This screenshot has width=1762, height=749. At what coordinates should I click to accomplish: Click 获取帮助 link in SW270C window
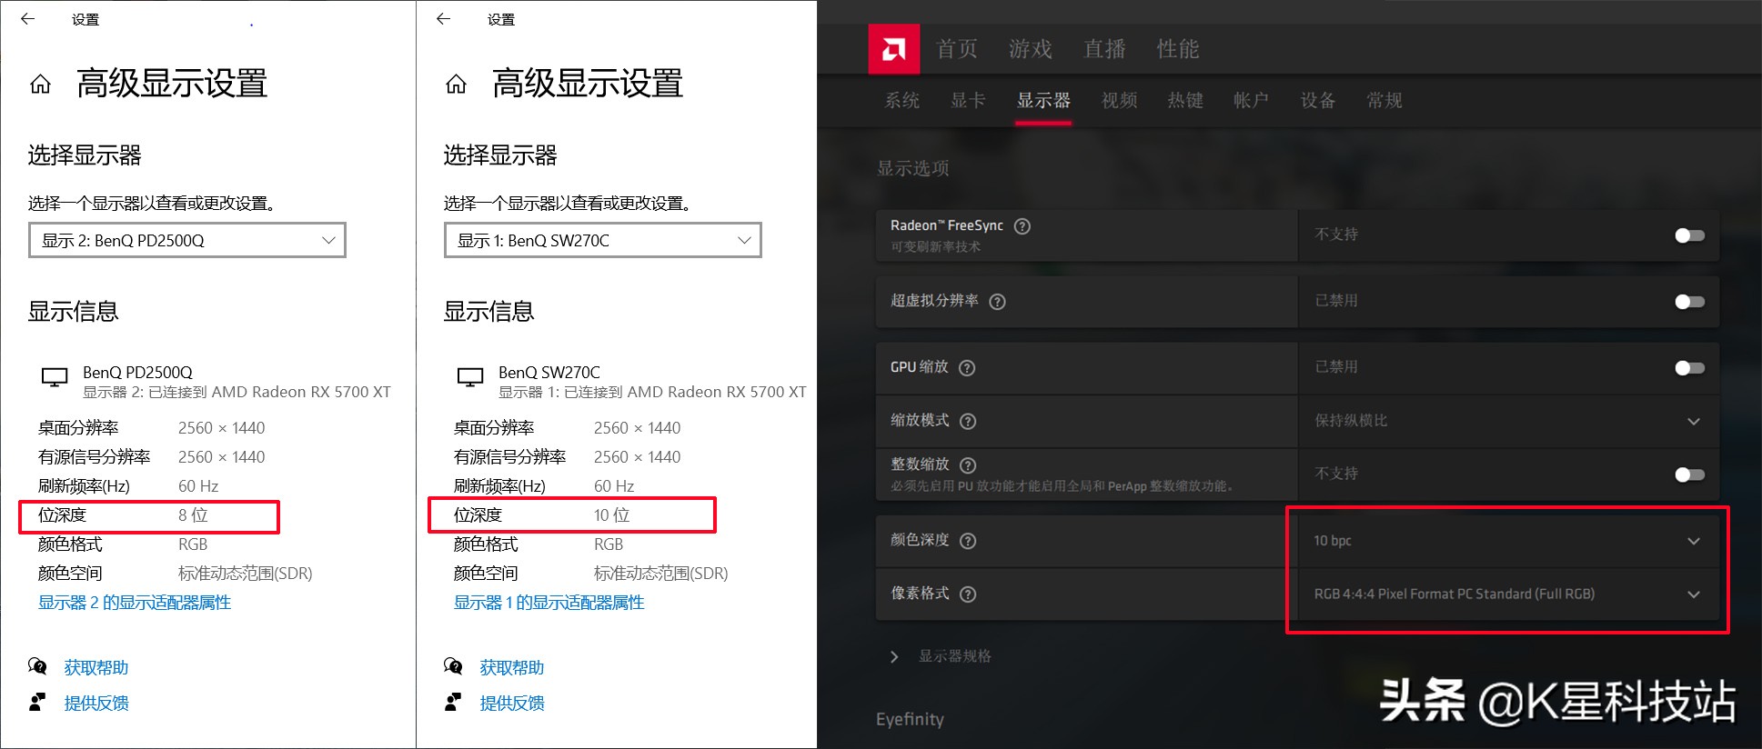click(x=512, y=667)
